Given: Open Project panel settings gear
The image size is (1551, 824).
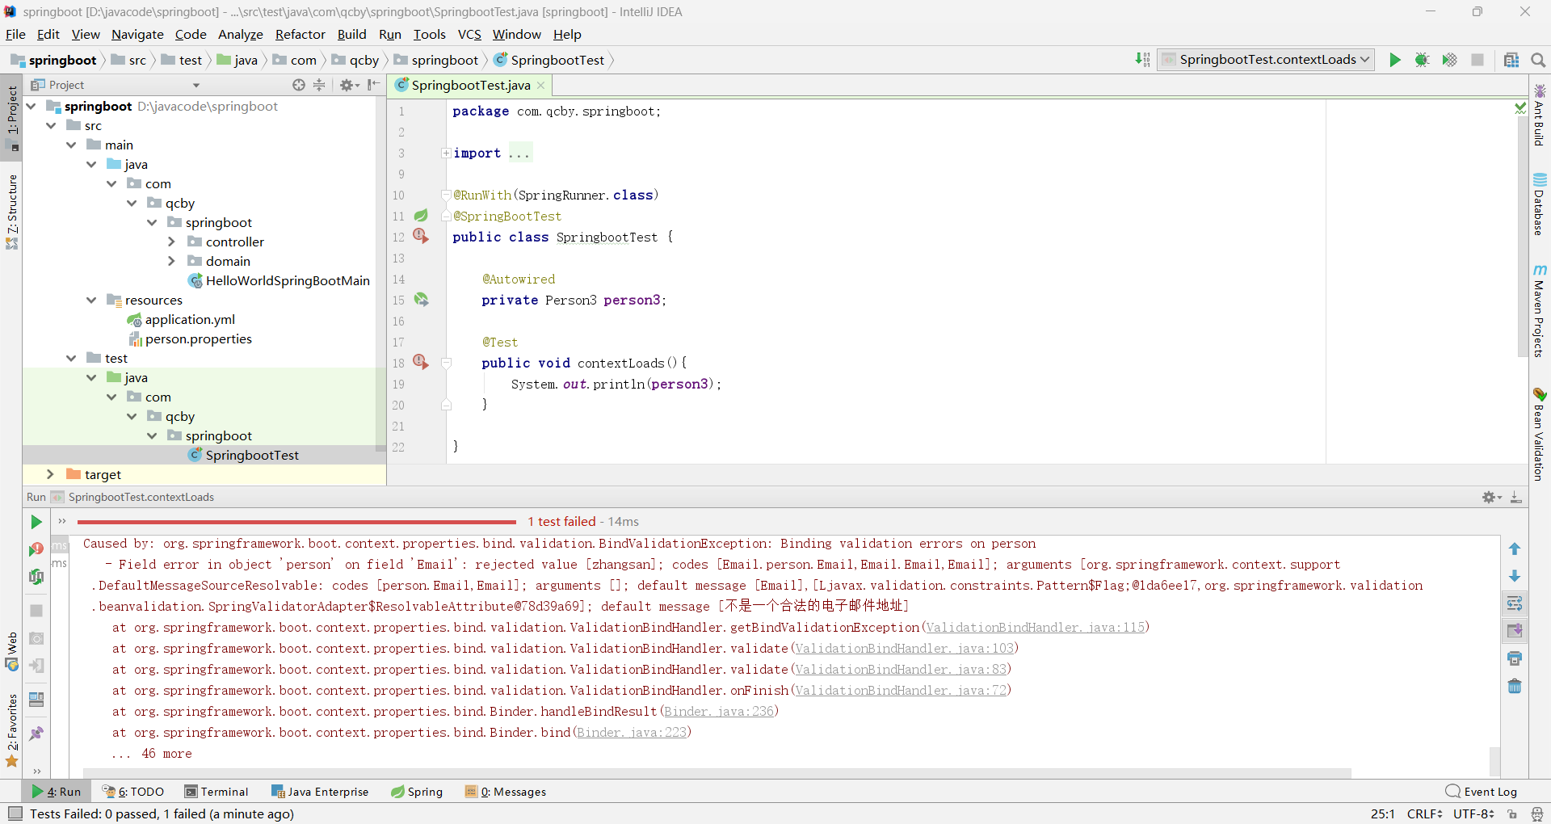Looking at the screenshot, I should tap(349, 85).
